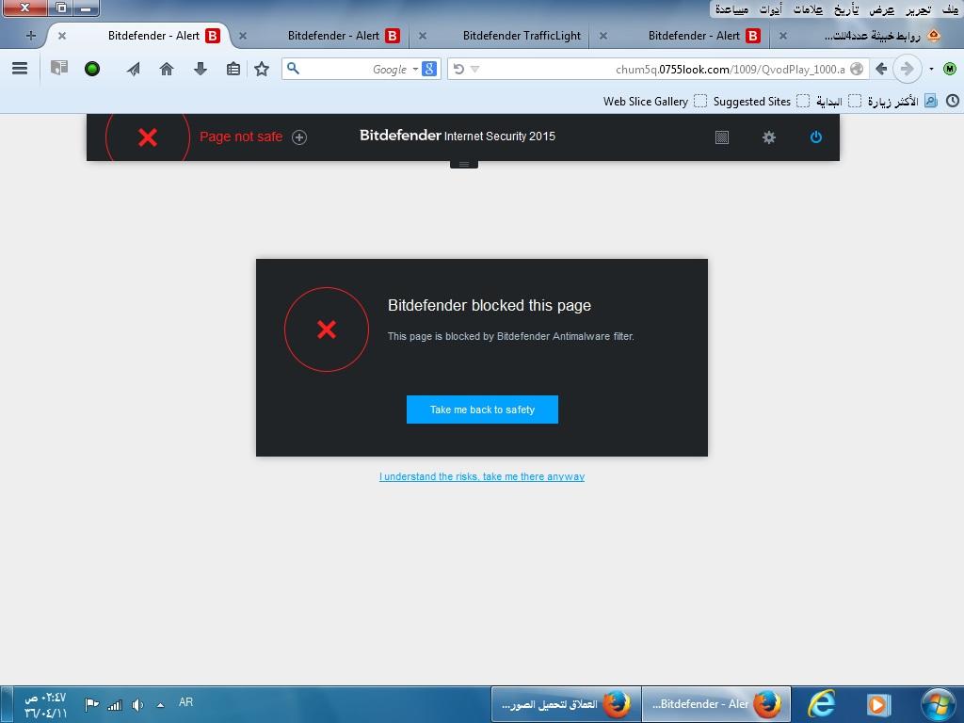Click the Take me back to safety button
The image size is (964, 723).
click(482, 410)
